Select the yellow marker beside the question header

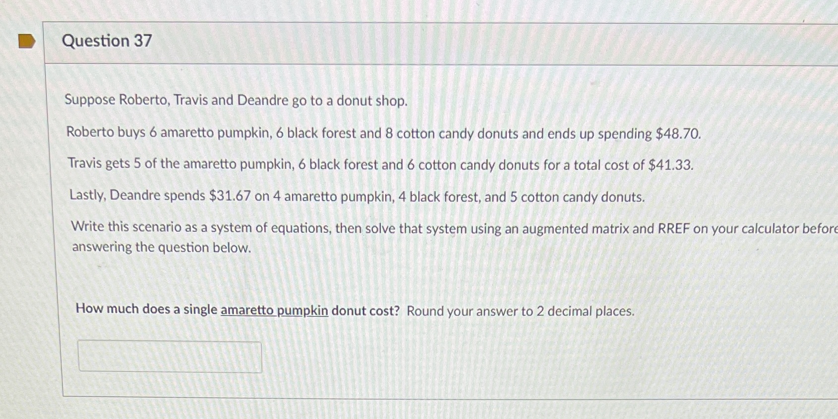26,41
